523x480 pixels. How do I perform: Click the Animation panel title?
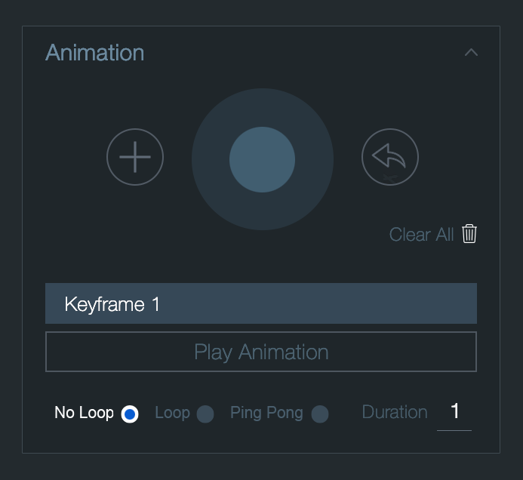point(95,53)
